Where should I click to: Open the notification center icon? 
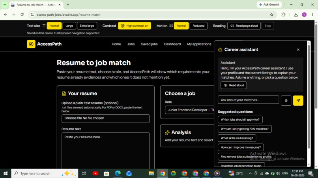(x=311, y=173)
